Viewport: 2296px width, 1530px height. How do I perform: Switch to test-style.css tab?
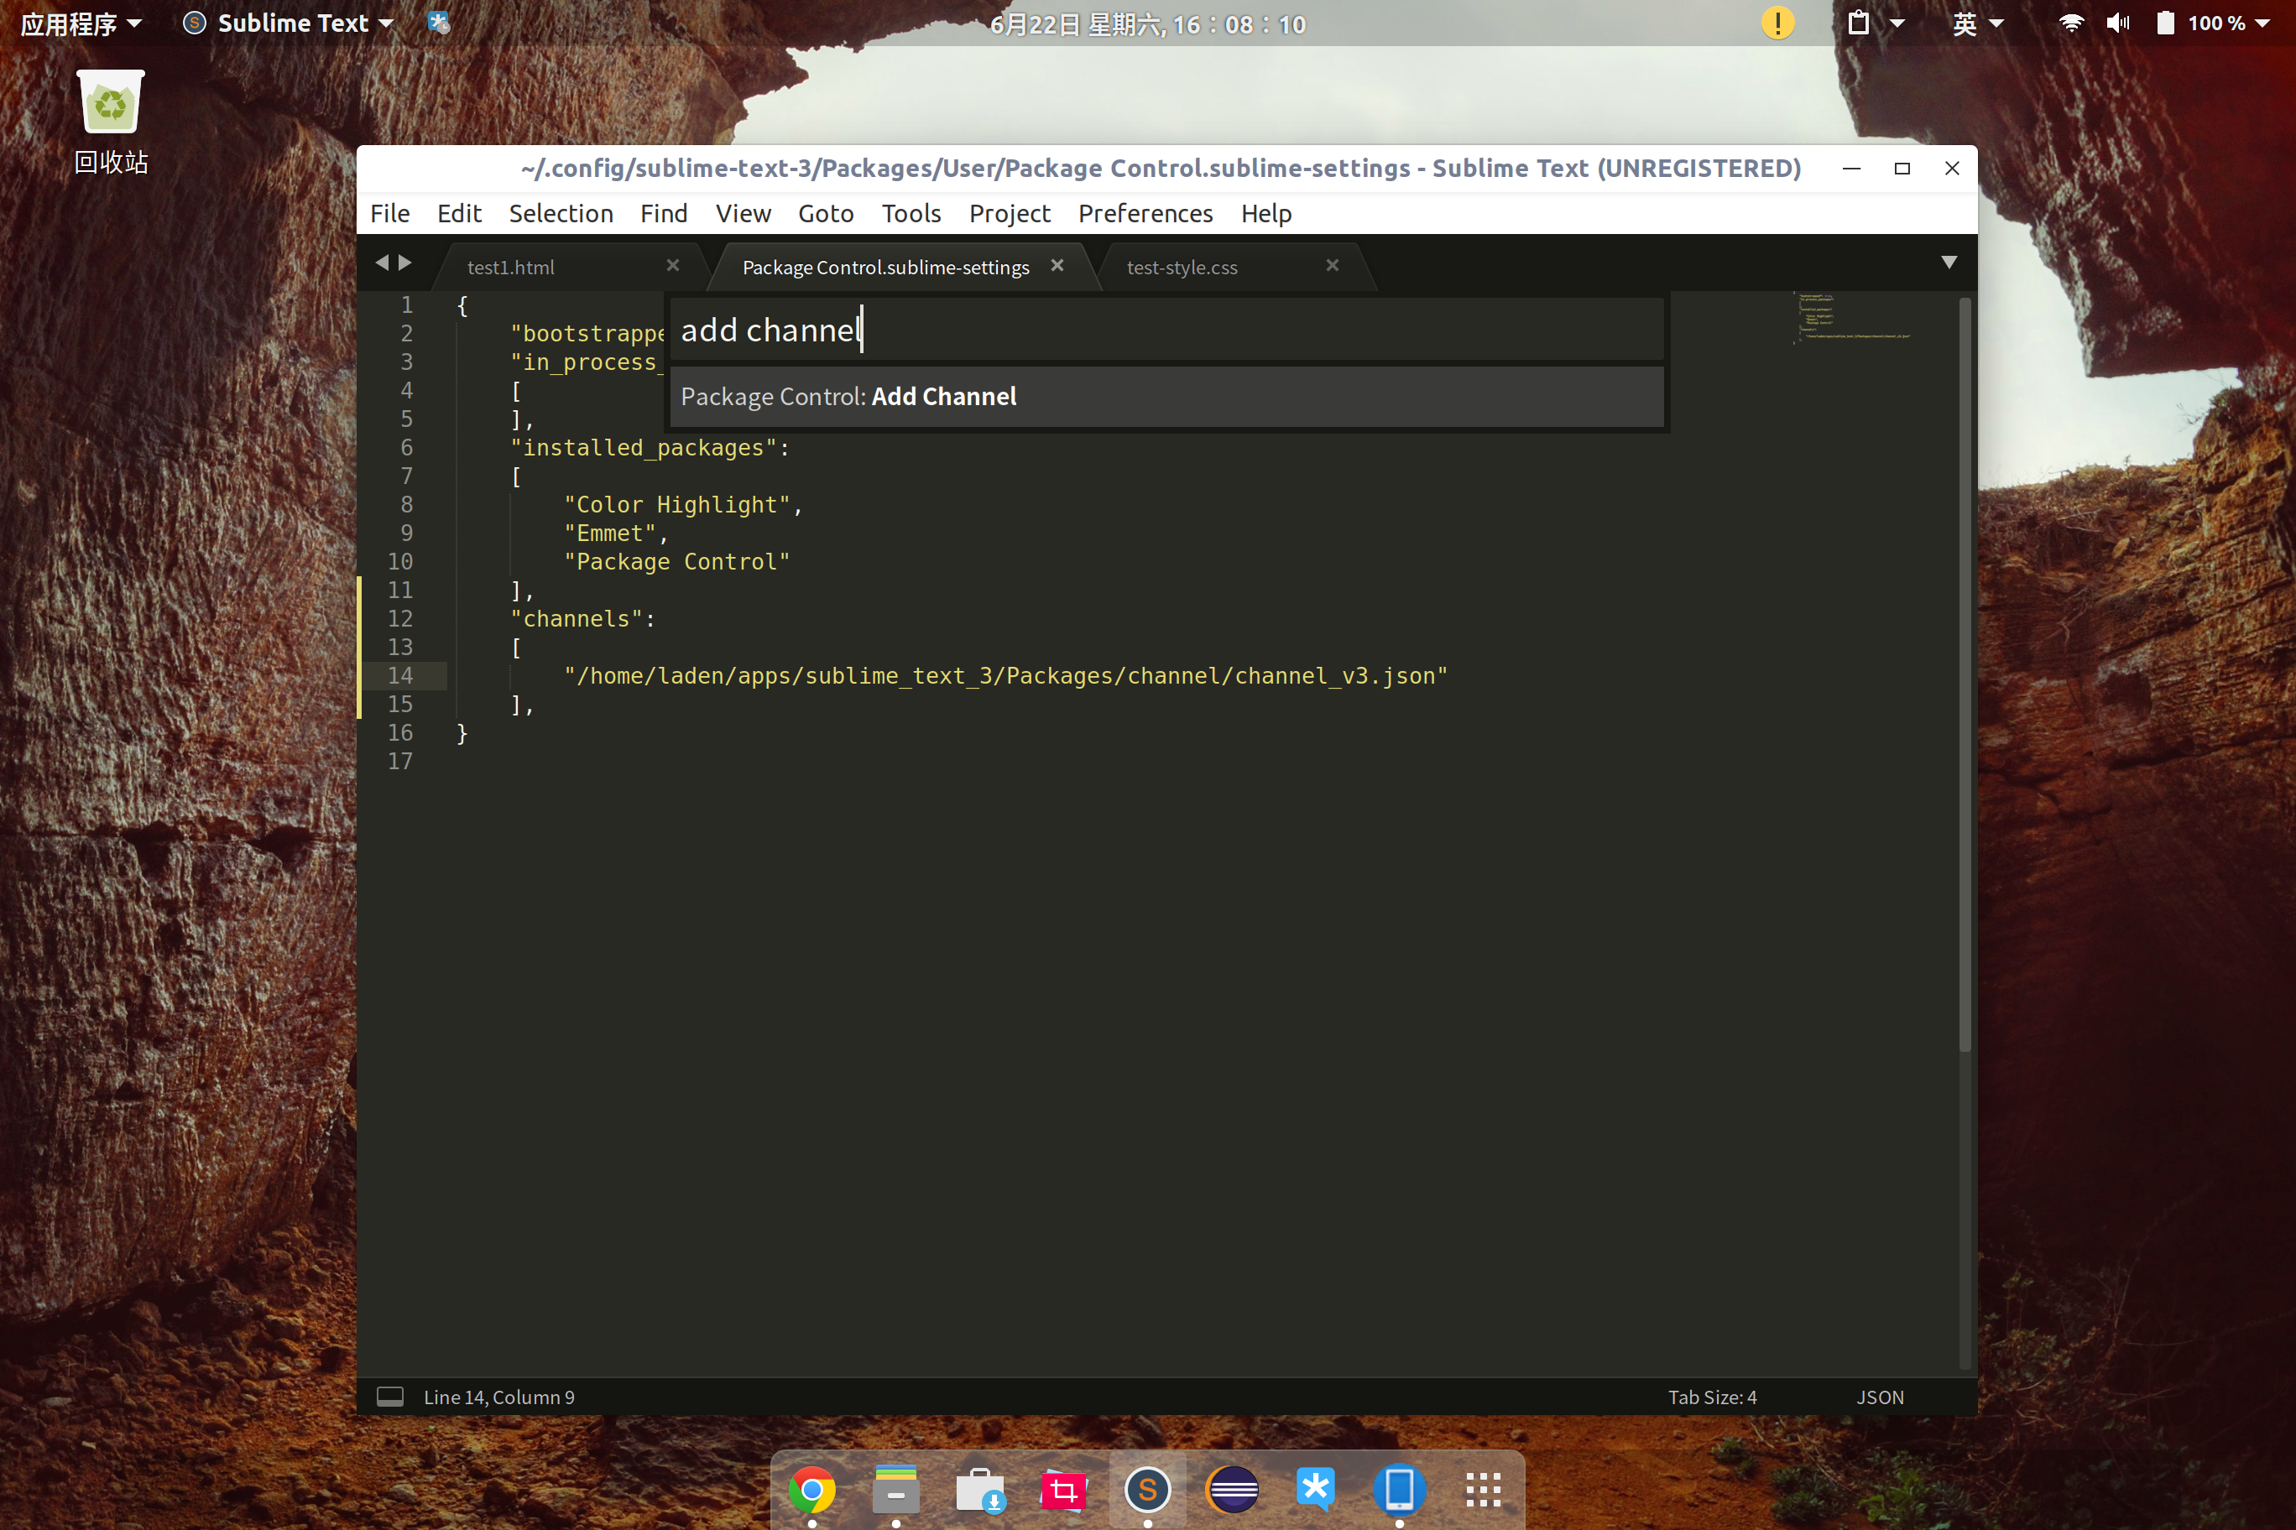pyautogui.click(x=1182, y=268)
